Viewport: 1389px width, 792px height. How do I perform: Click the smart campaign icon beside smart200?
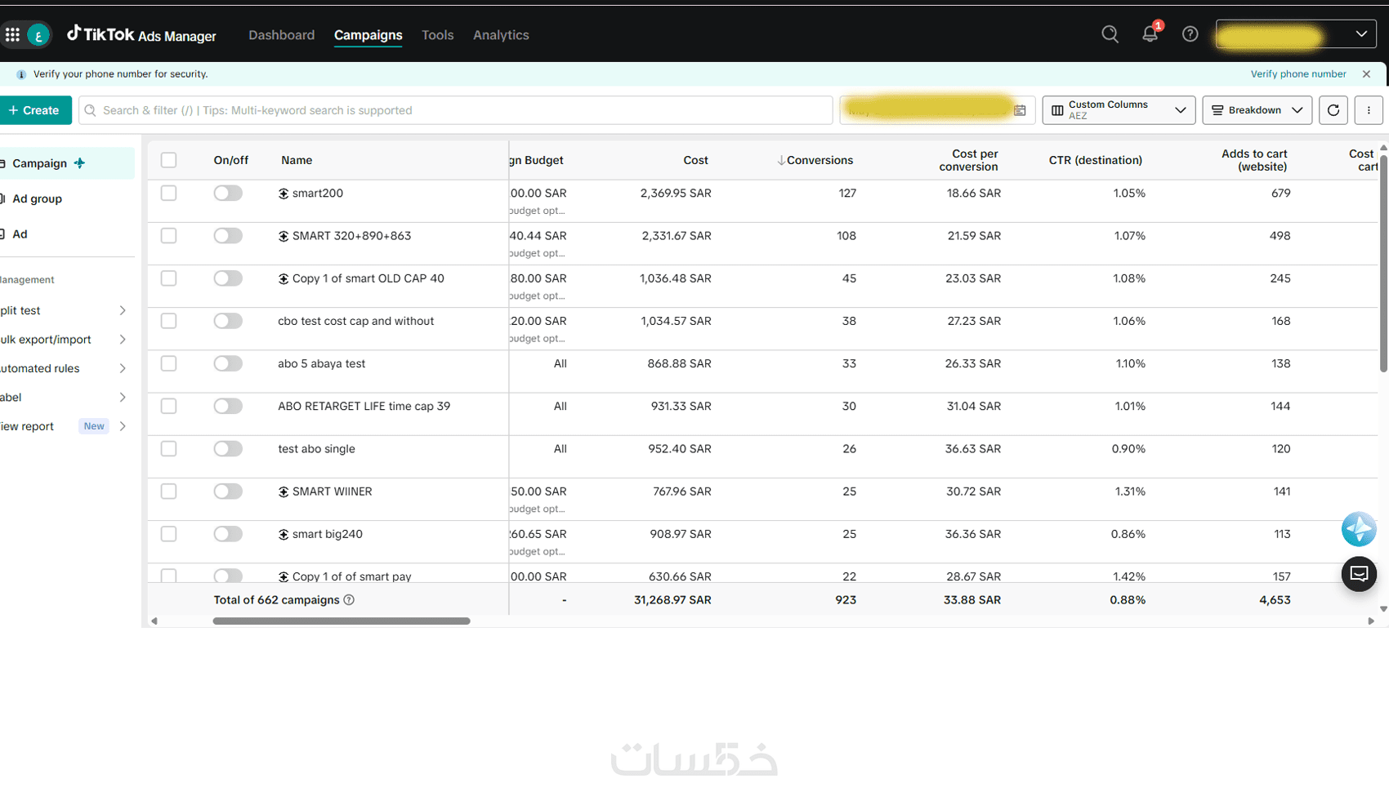[x=284, y=194]
